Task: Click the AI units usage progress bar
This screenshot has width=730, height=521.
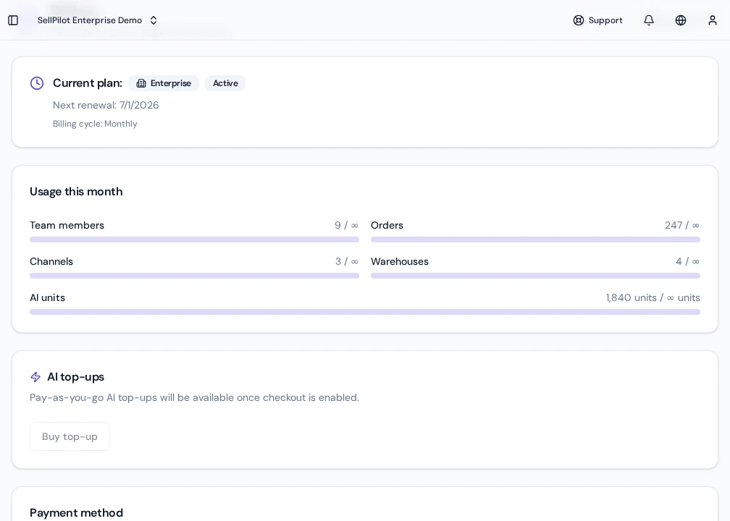Action: [x=365, y=312]
